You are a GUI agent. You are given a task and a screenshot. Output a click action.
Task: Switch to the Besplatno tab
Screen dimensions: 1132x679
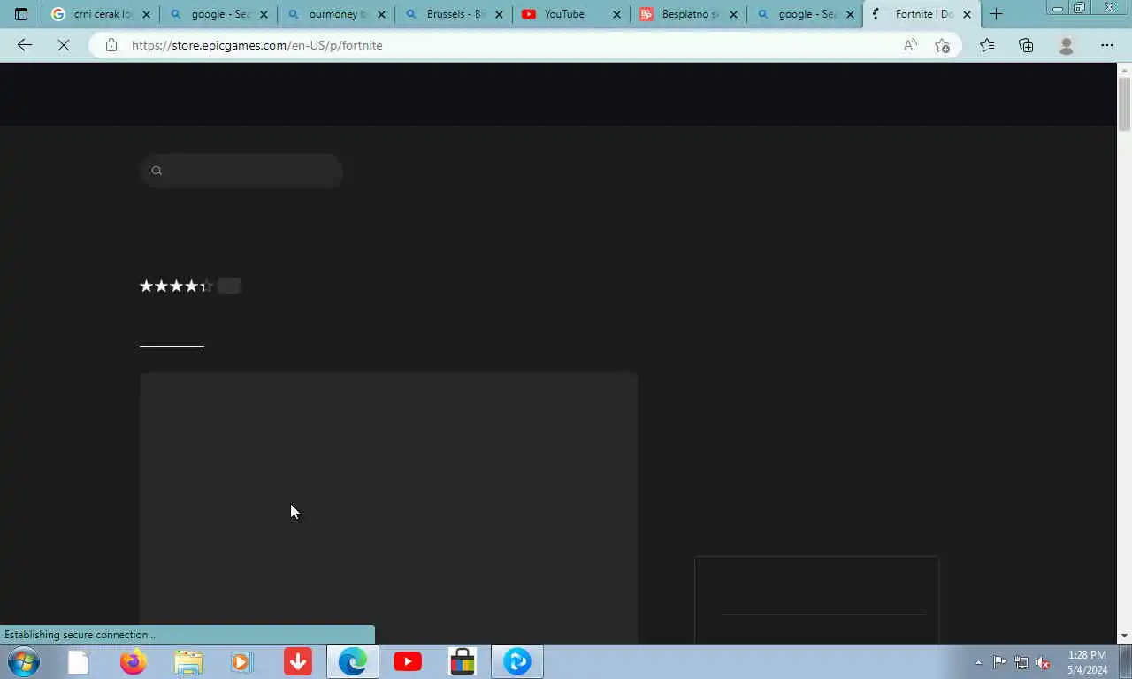tap(688, 14)
